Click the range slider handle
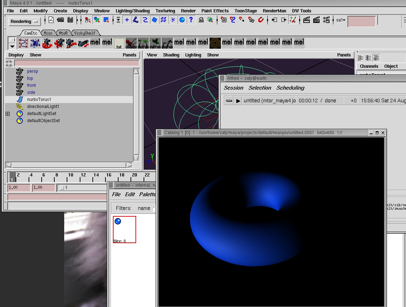 pos(62,188)
